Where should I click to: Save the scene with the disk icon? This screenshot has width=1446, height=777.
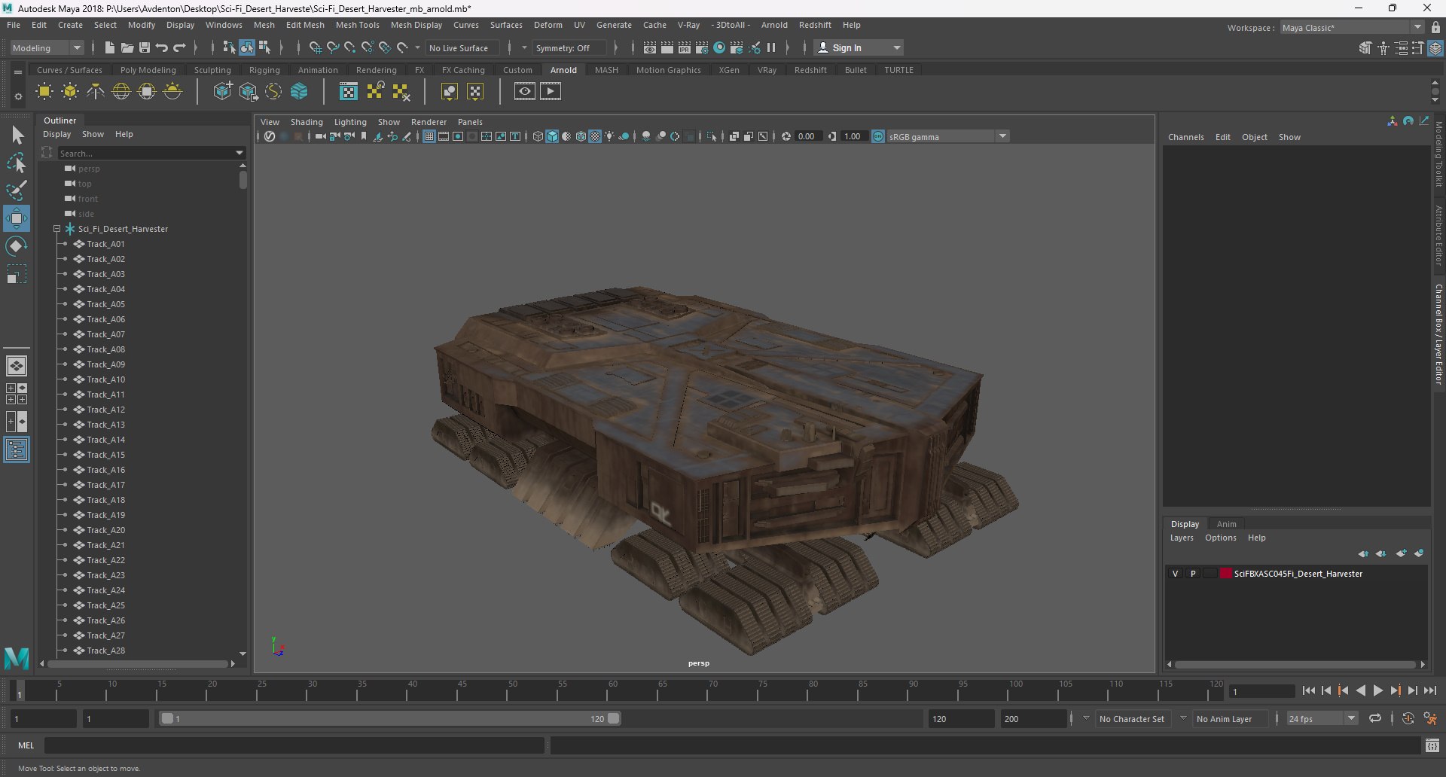click(145, 47)
